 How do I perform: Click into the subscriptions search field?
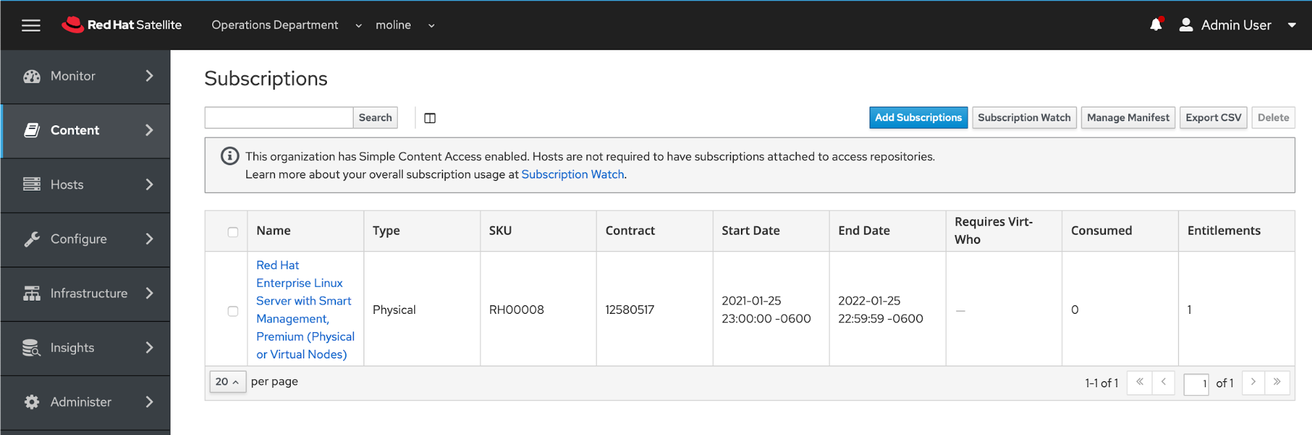pyautogui.click(x=279, y=118)
